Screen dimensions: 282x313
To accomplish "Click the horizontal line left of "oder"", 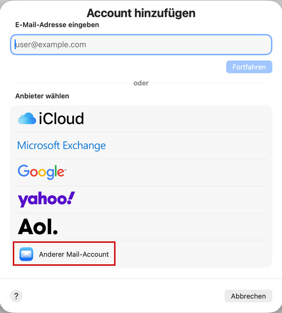I will coord(72,83).
